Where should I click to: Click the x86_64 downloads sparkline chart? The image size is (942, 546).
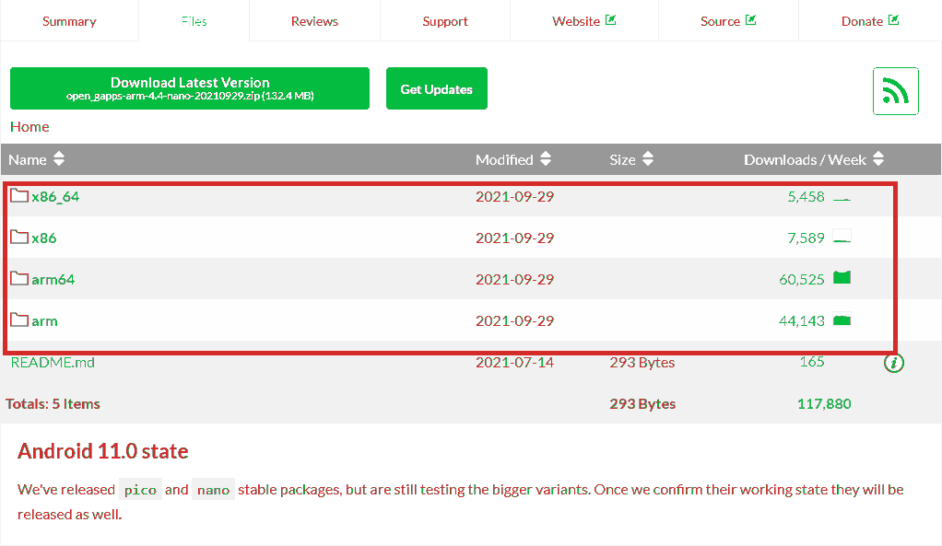pos(842,197)
